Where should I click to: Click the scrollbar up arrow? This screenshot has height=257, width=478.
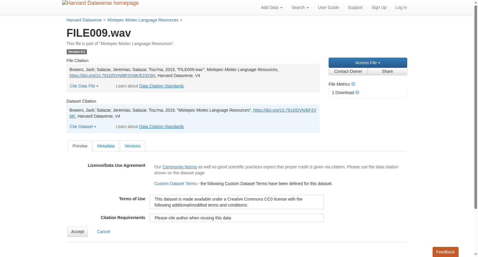pos(476,2)
